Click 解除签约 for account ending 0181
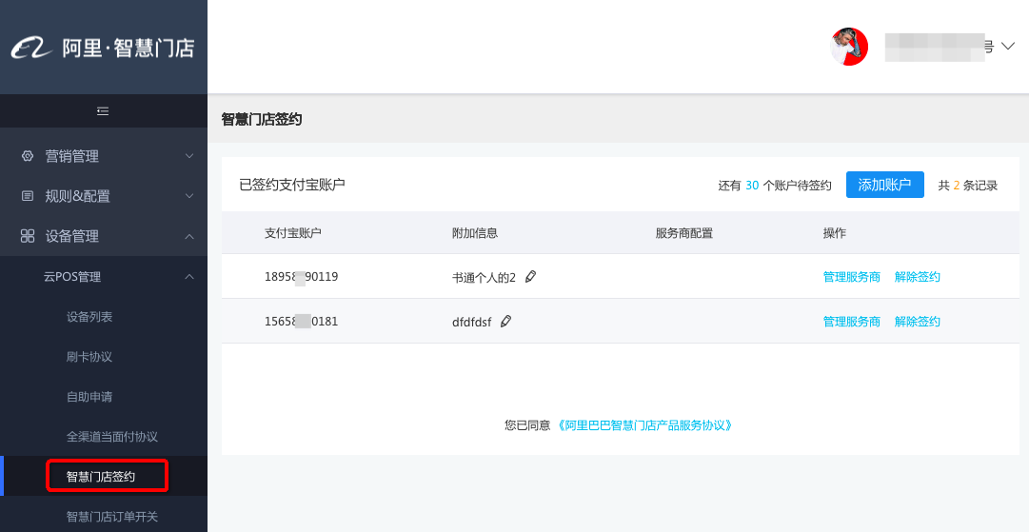1029x532 pixels. 918,322
